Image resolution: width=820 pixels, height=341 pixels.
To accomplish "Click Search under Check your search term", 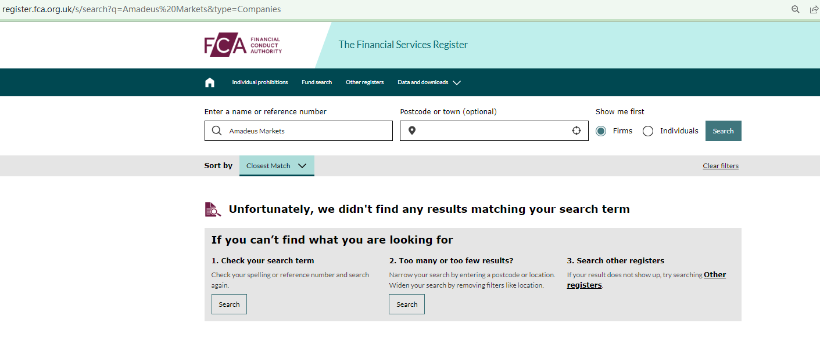I will (229, 304).
